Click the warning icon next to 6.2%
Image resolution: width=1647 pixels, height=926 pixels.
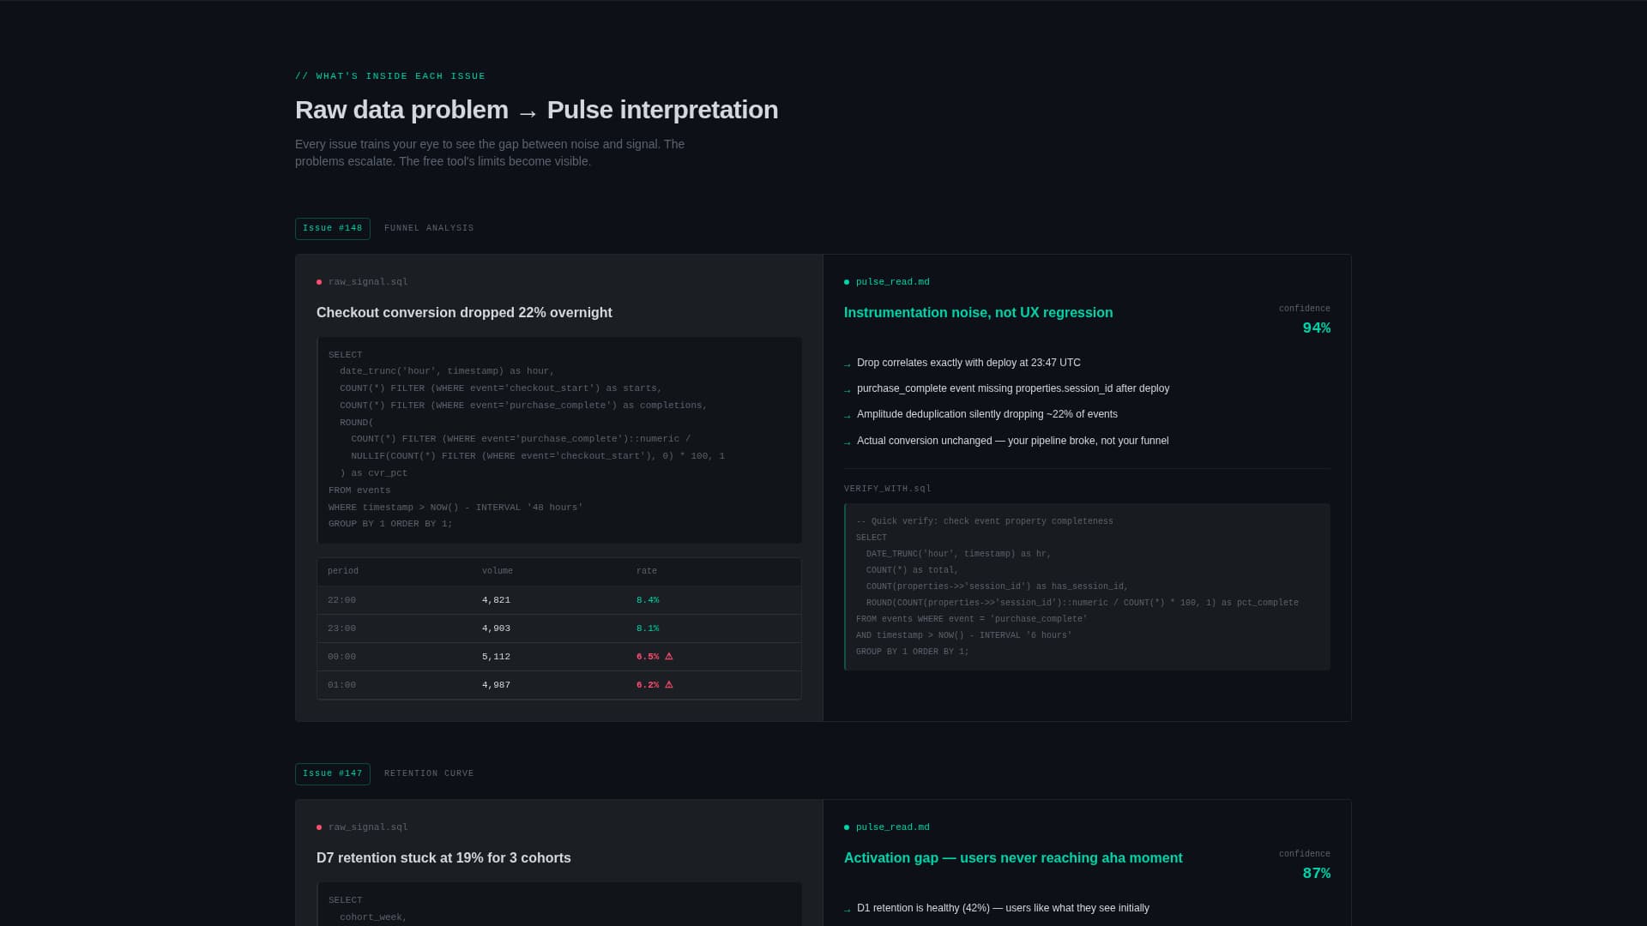(x=669, y=685)
